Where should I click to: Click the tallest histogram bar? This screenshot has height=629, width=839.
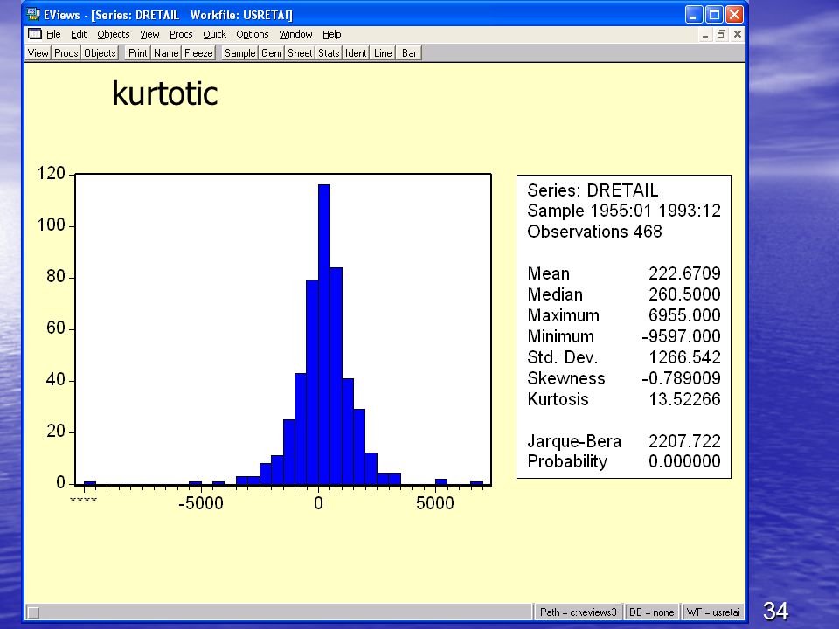(x=324, y=335)
